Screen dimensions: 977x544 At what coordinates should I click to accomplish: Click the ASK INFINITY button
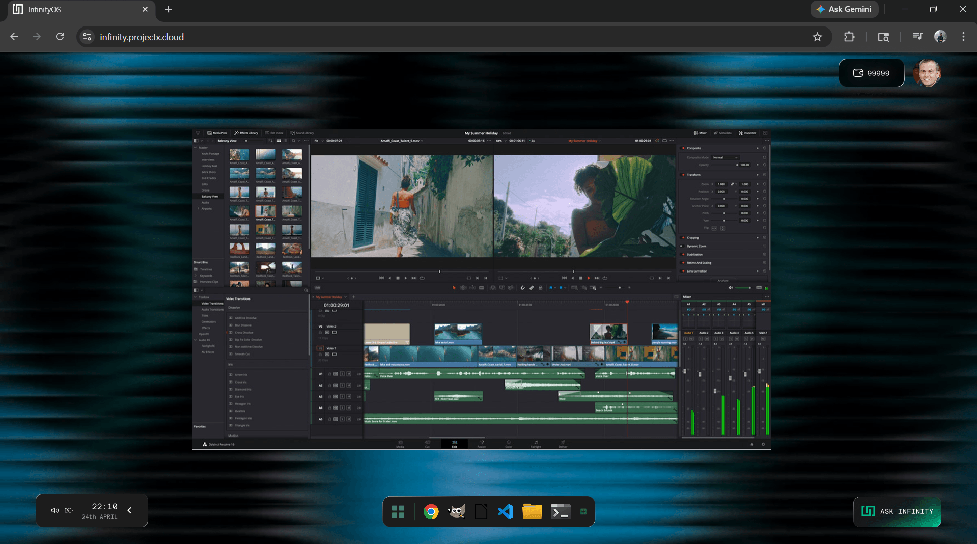(x=897, y=511)
